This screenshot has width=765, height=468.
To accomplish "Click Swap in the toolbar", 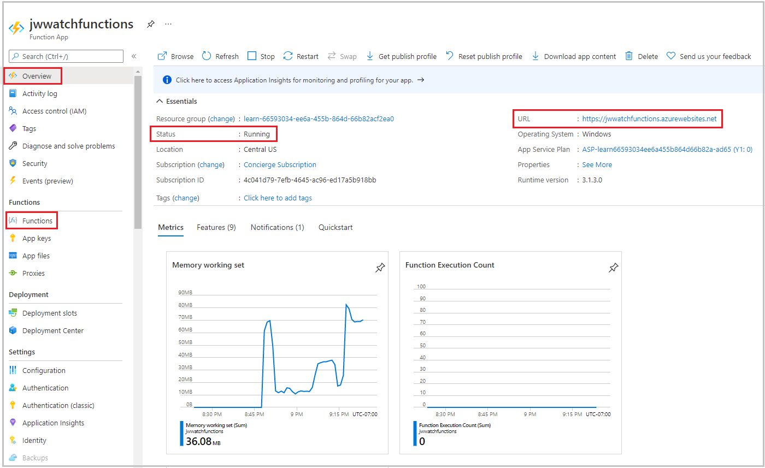I will (x=342, y=56).
